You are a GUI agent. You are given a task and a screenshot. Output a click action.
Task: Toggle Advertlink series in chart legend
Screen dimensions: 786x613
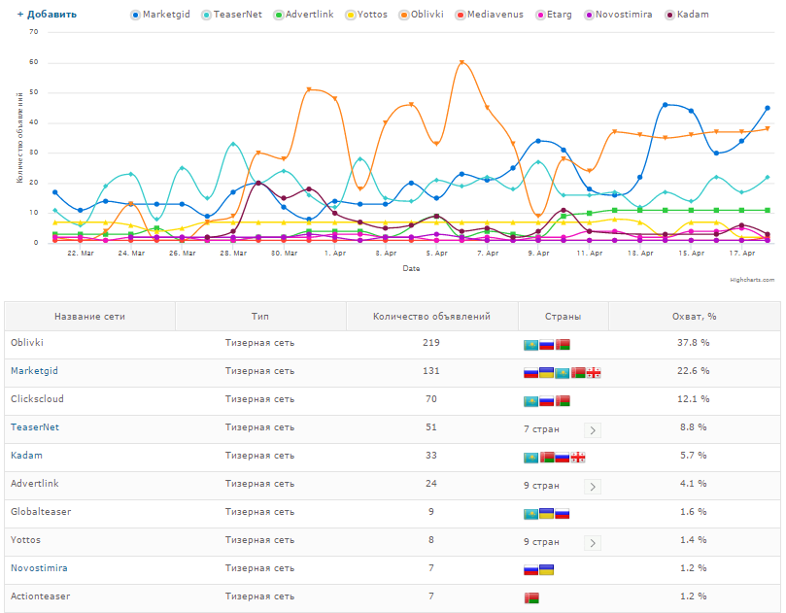(304, 15)
